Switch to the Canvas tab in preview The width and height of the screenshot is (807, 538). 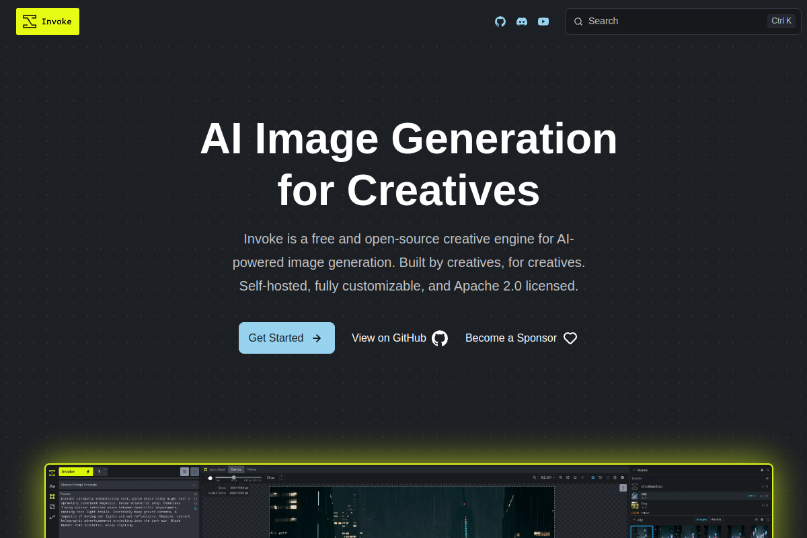click(236, 469)
